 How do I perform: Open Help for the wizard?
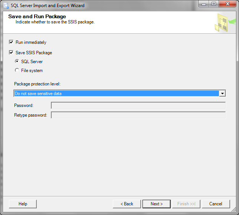click(x=23, y=204)
